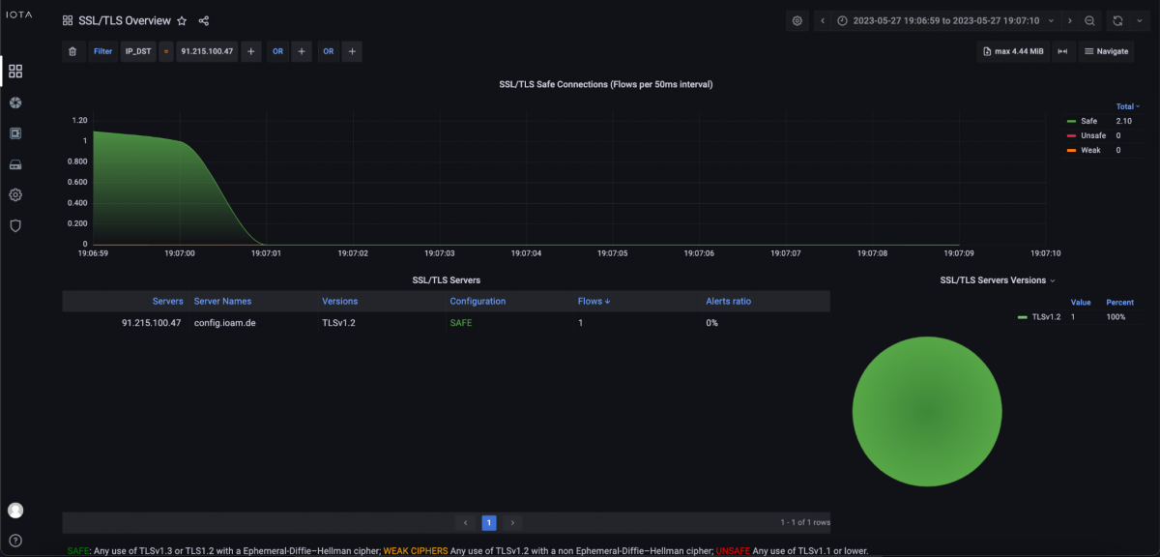Click the TLSv1.2 green legend color swatch
Image resolution: width=1160 pixels, height=557 pixels.
tap(1023, 317)
